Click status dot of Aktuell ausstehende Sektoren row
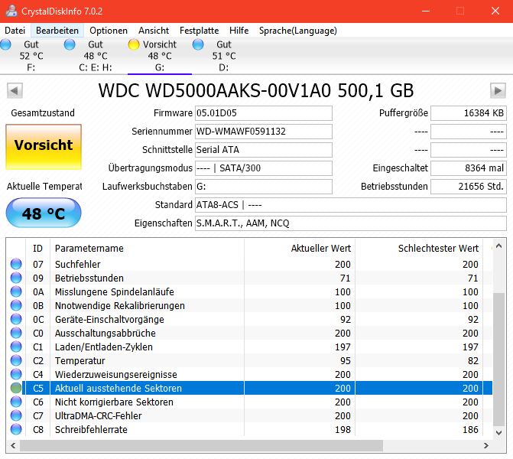Viewport: 513px width, 459px height. (x=16, y=388)
